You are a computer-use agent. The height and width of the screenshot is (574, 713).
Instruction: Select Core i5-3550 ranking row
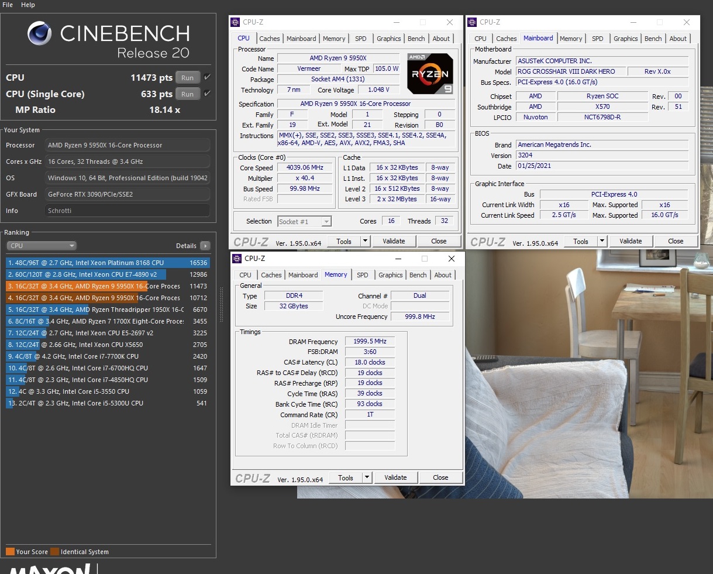pos(108,391)
